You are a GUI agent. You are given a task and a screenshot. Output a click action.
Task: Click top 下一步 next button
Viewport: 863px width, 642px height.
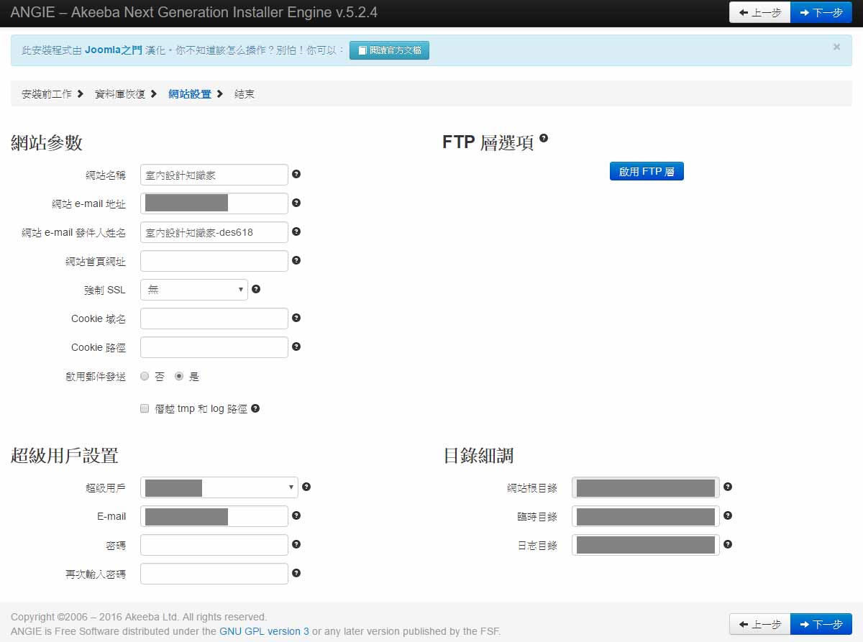point(821,12)
